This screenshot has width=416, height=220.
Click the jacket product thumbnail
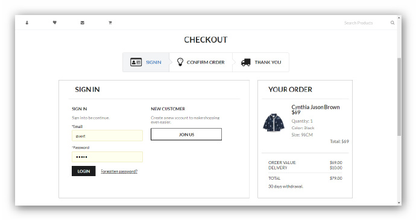[274, 123]
